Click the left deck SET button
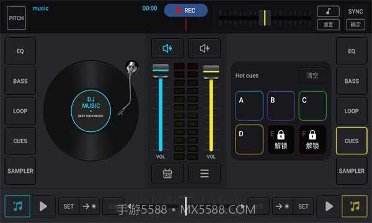Screen dimensions: 372x223 69,206
